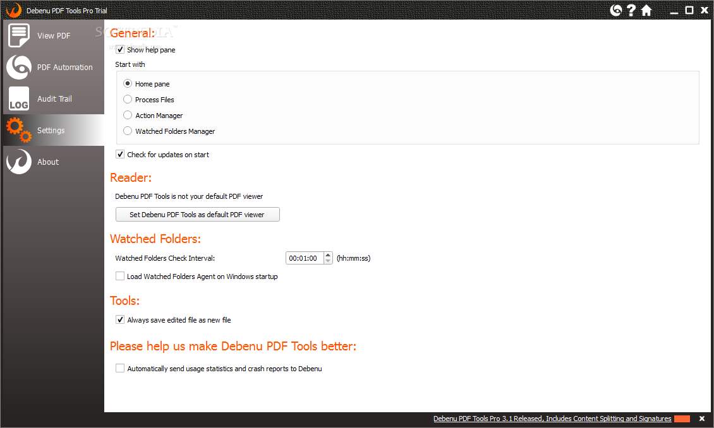Image resolution: width=714 pixels, height=428 pixels.
Task: Click 'Debenu PDF Tools is not your default' text
Action: click(189, 196)
